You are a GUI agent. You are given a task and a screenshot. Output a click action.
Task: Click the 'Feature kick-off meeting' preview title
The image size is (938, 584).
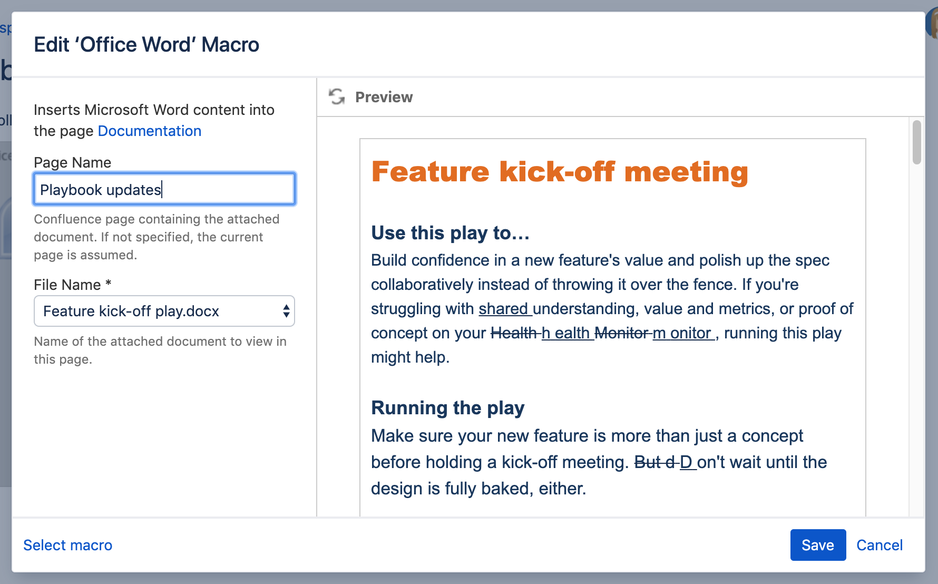(x=560, y=172)
